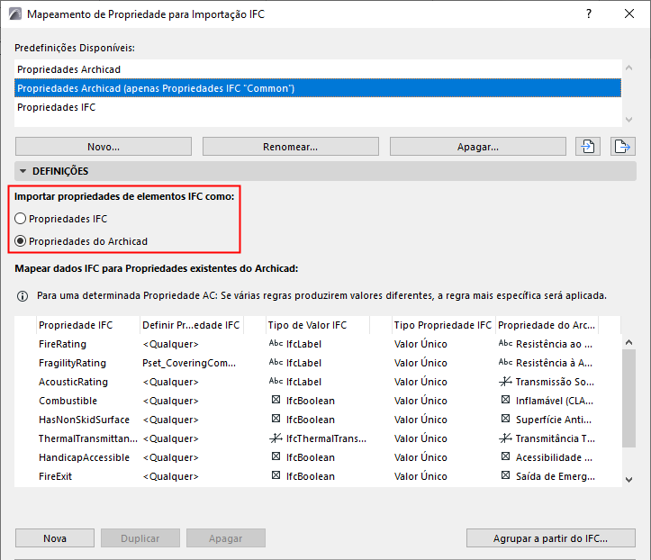Click the Apagar... preset button
The width and height of the screenshot is (651, 560).
[x=478, y=147]
